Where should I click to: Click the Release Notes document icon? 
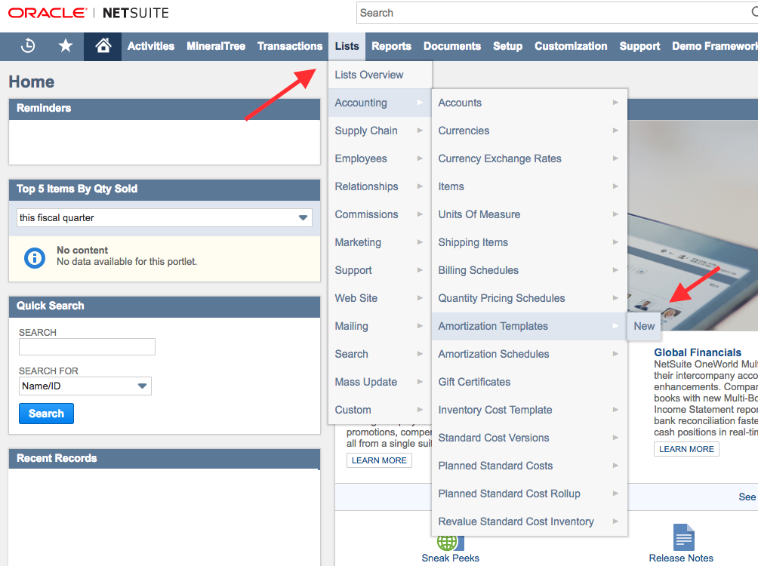683,538
